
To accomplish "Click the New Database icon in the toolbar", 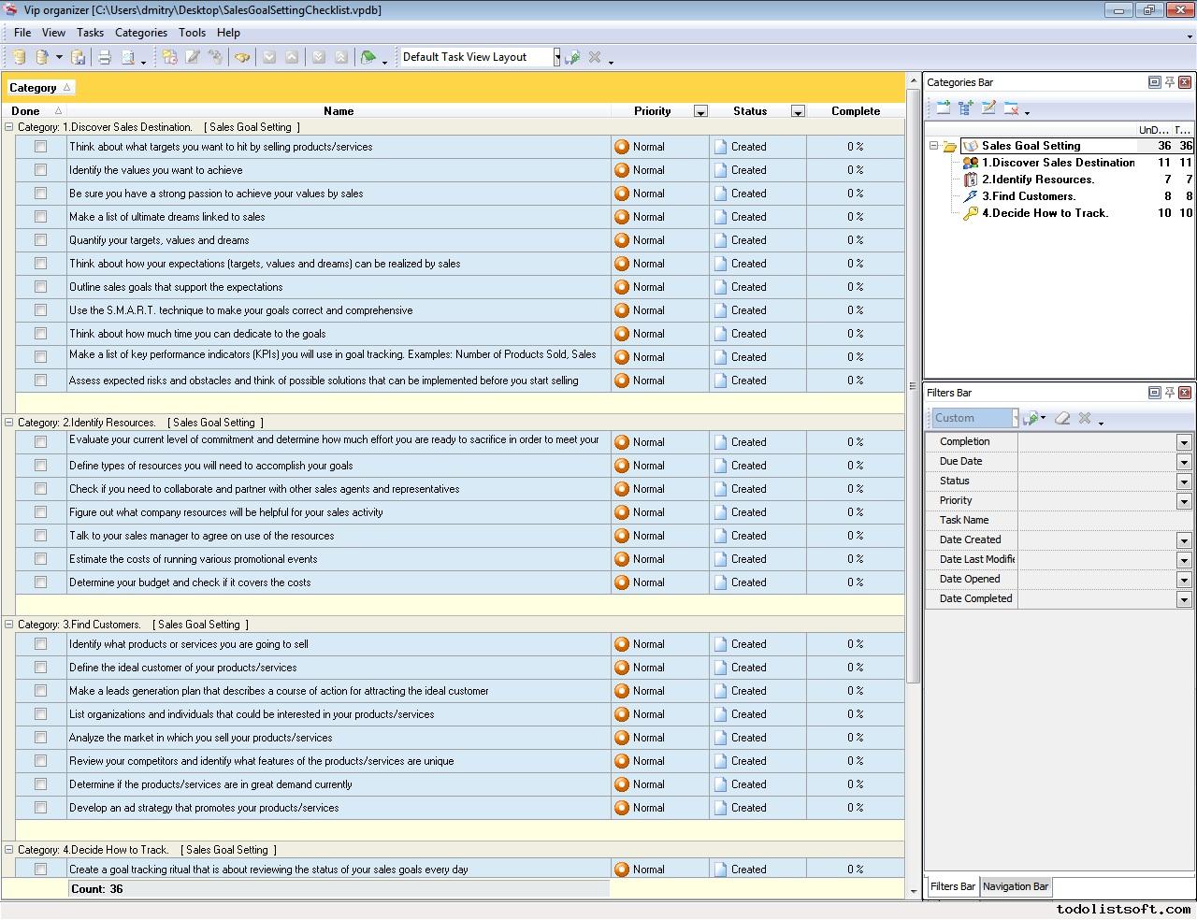I will [19, 58].
